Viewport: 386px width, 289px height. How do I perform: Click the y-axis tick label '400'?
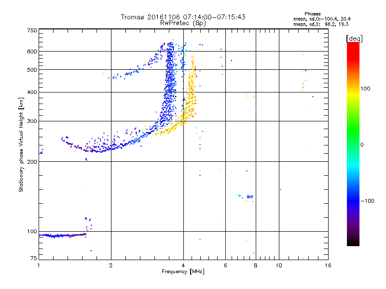coord(32,92)
